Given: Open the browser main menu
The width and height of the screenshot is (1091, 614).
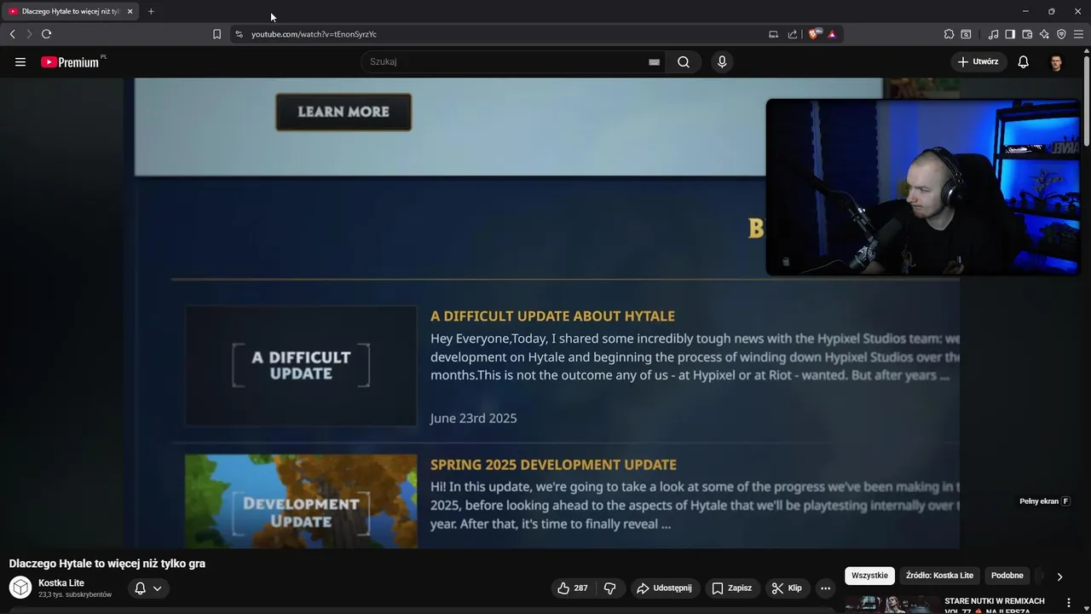Looking at the screenshot, I should [1078, 34].
